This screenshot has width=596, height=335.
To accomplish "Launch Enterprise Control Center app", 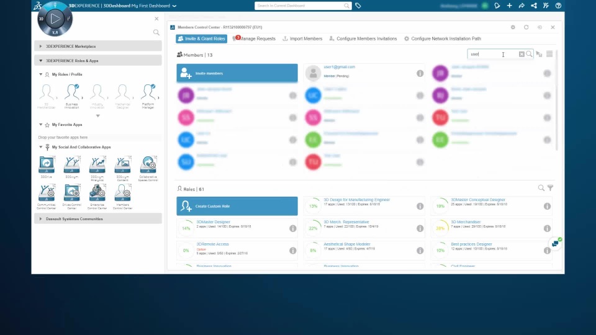I will point(97,192).
